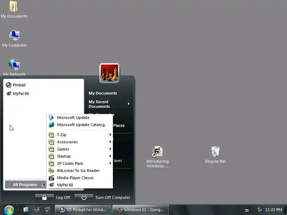Image resolution: width=287 pixels, height=215 pixels.
Task: Open My Documents in Start menu right pane
Action: click(103, 93)
